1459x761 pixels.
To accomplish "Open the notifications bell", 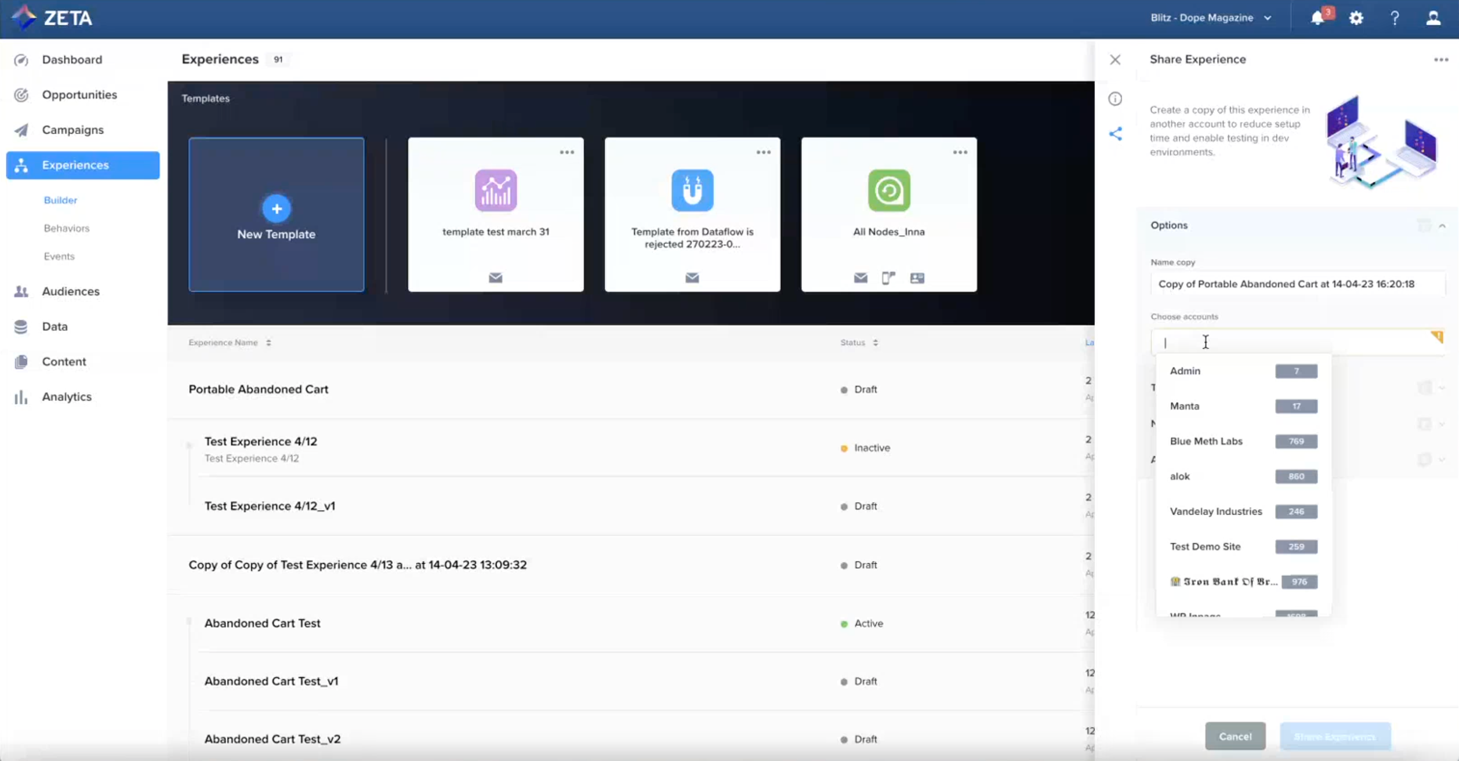I will click(1318, 18).
